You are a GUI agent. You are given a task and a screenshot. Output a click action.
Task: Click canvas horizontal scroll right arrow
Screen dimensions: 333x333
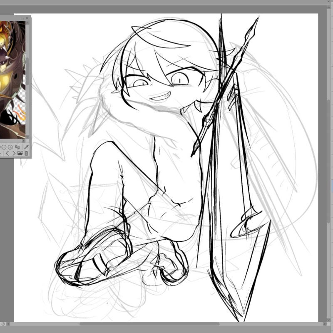coord(325,324)
